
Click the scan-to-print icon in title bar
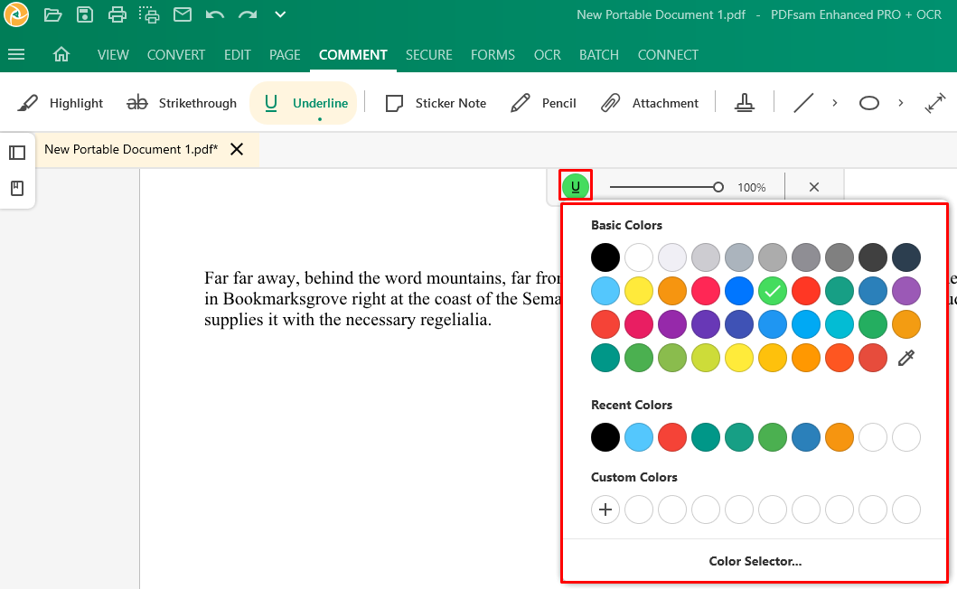[149, 14]
